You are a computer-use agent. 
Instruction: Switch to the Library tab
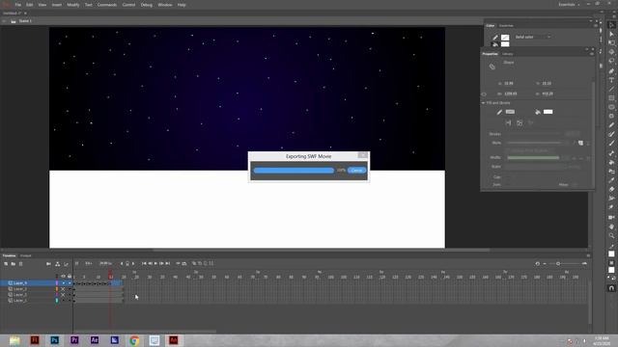click(508, 54)
